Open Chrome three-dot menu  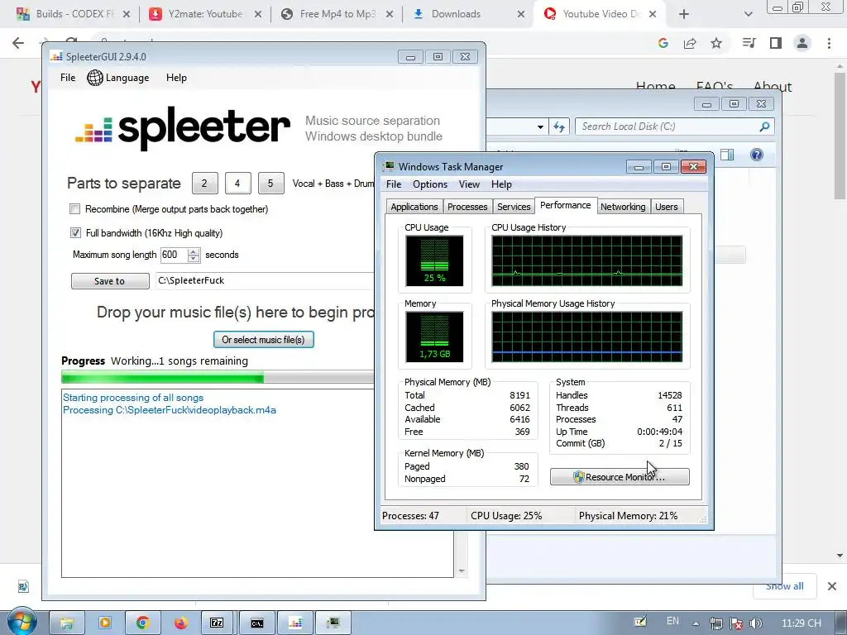pyautogui.click(x=829, y=43)
